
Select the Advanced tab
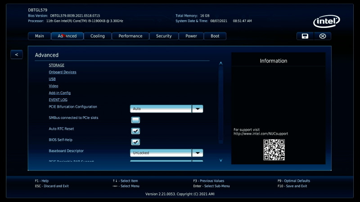point(67,36)
